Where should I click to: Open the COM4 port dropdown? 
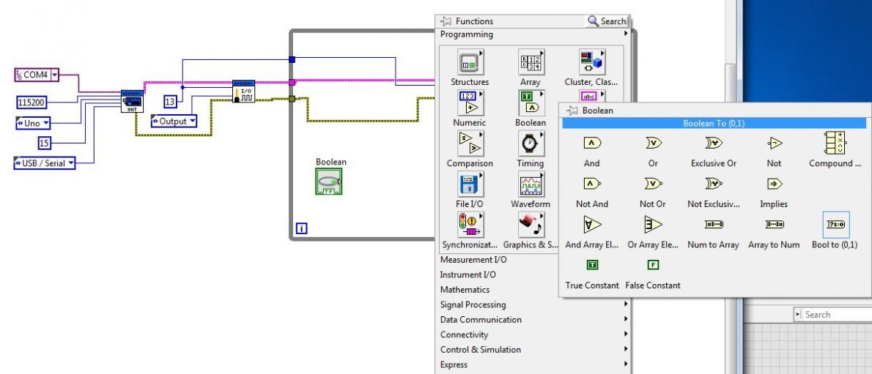tap(55, 75)
